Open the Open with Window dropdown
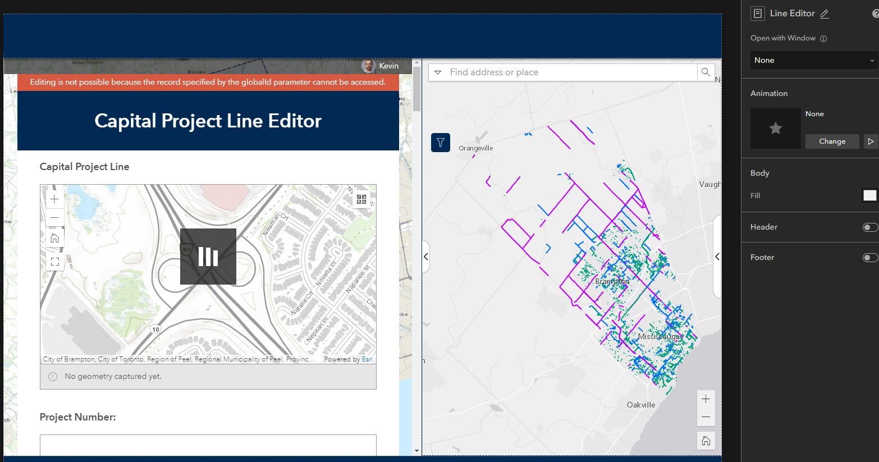 tap(814, 60)
